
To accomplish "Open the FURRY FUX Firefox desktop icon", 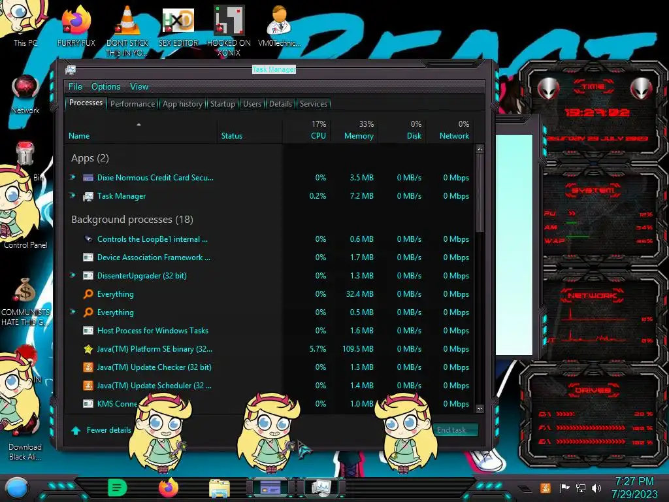I will [x=76, y=25].
